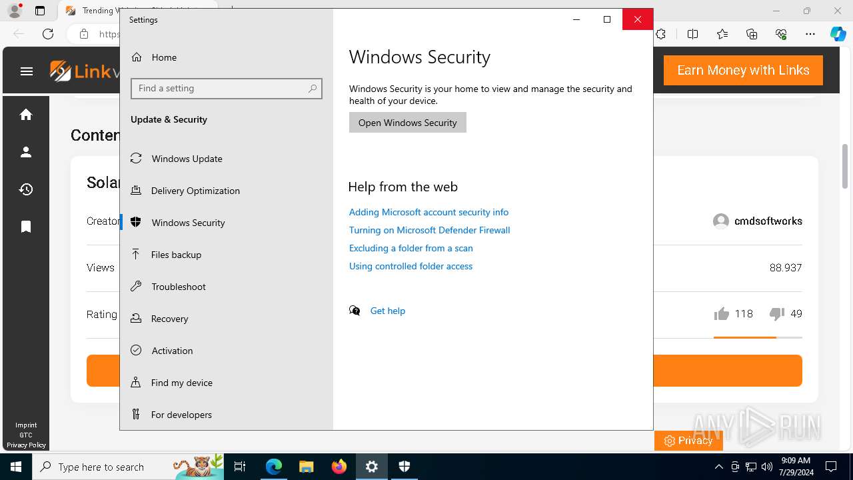This screenshot has height=480, width=853.
Task: Open Using controlled folder access link
Action: 411,266
